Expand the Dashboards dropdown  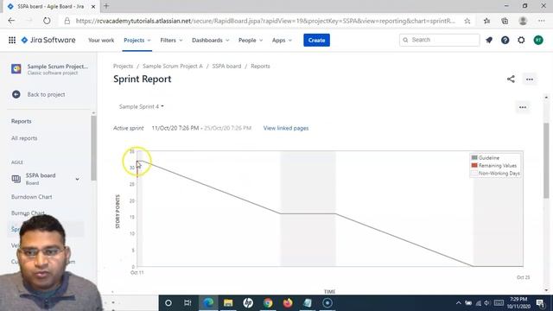(x=211, y=41)
